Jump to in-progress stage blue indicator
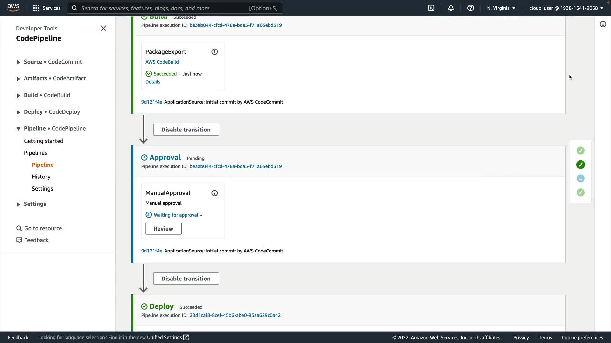Viewport: 611px width, 343px height. tap(580, 178)
